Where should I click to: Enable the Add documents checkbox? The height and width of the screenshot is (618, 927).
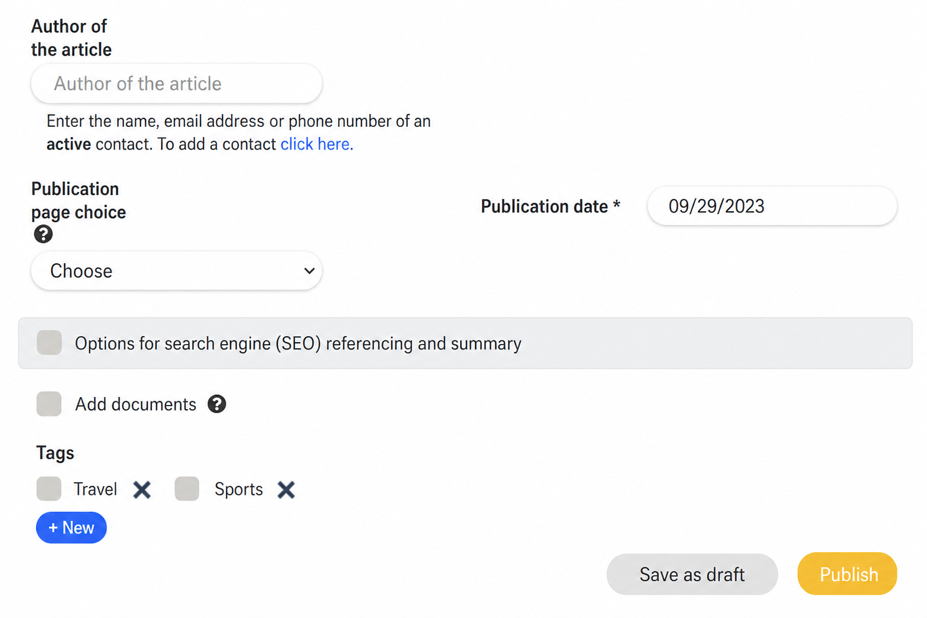point(49,404)
